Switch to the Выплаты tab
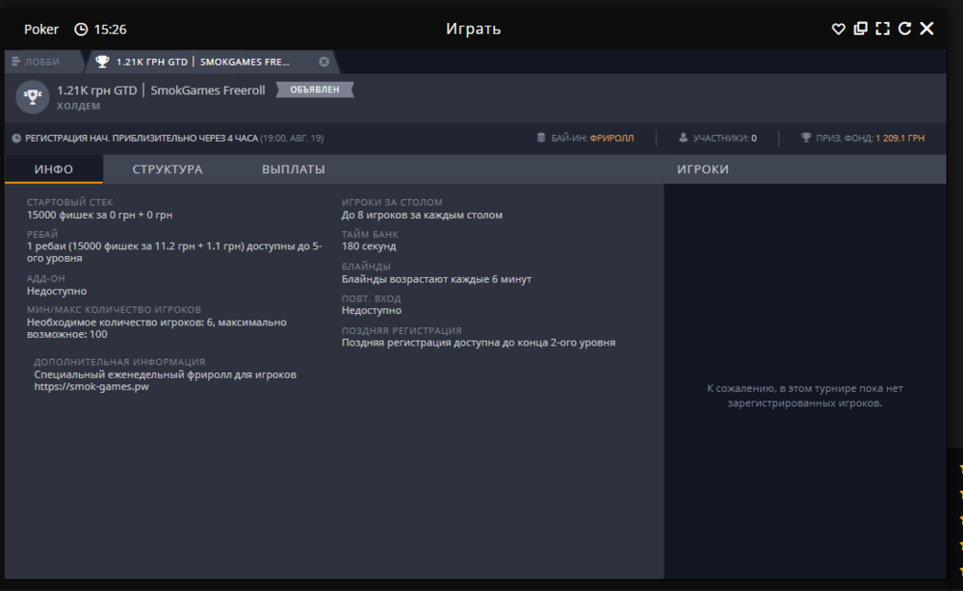The width and height of the screenshot is (963, 591). click(294, 169)
